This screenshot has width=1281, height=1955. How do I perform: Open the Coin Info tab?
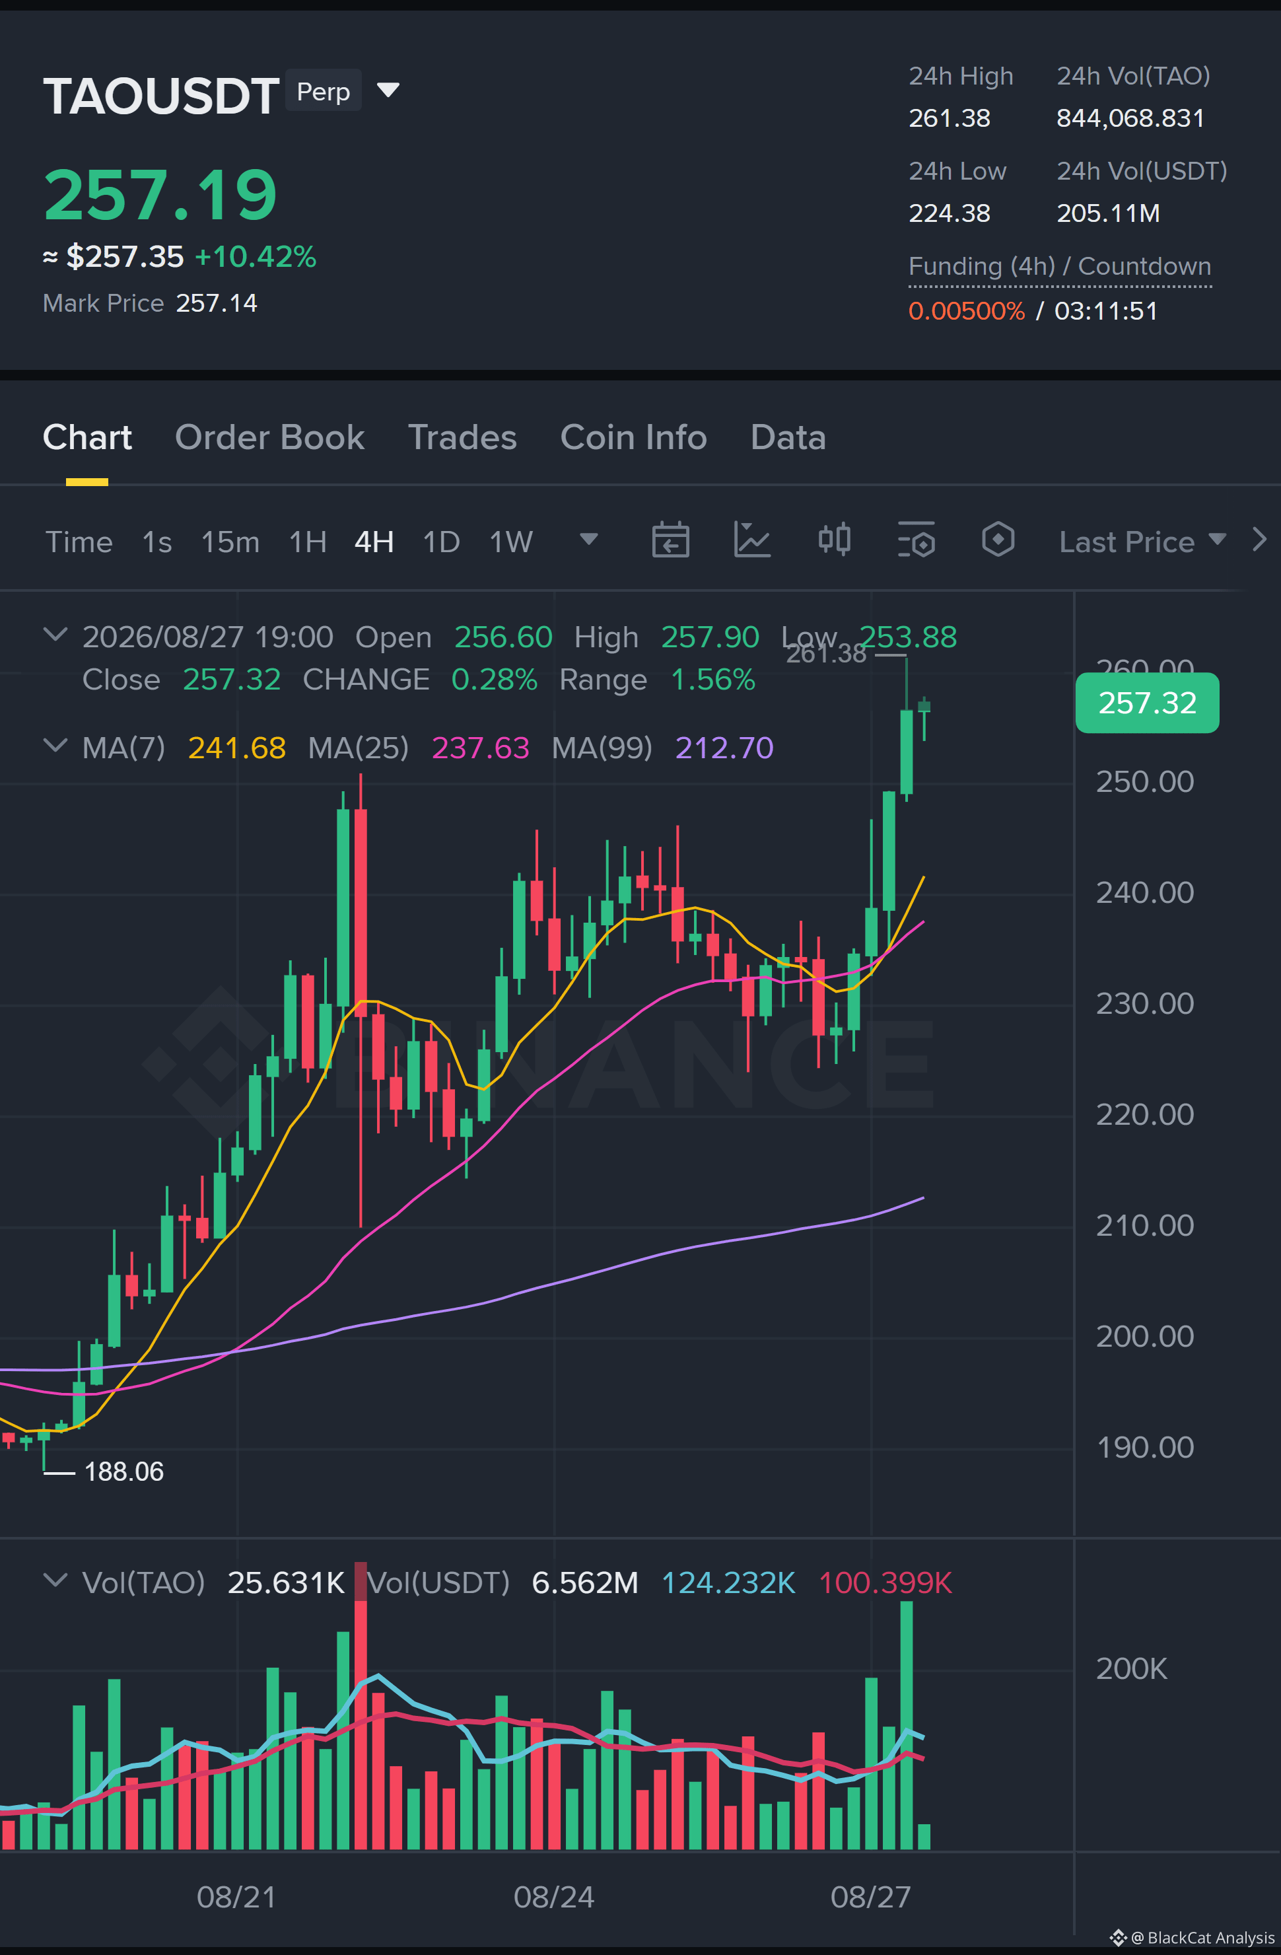click(x=633, y=438)
